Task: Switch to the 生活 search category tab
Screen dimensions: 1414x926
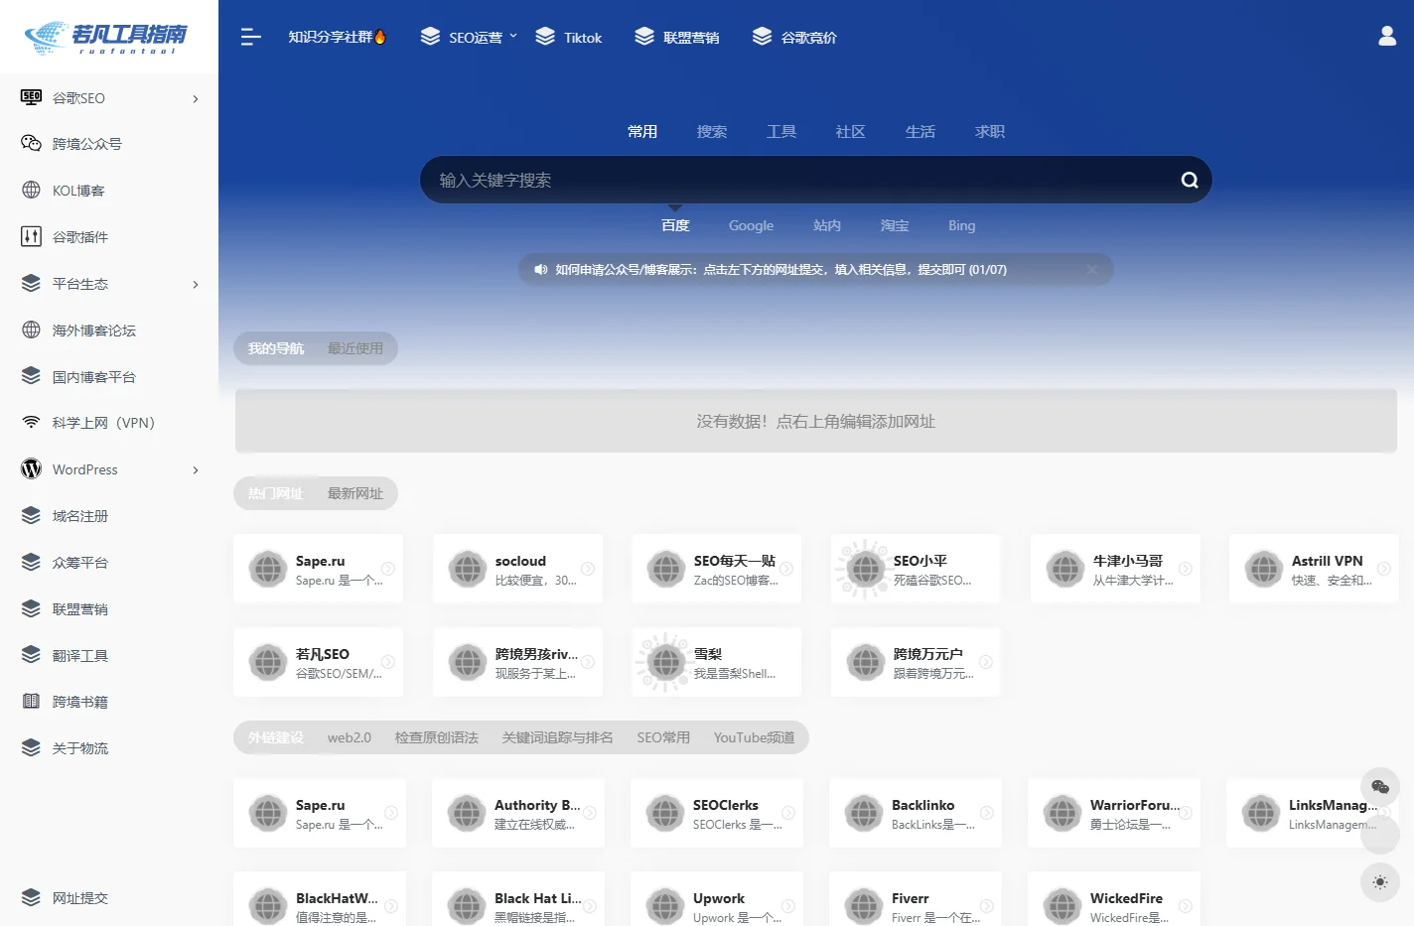Action: (920, 132)
